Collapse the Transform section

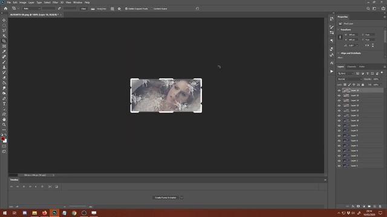[339, 30]
